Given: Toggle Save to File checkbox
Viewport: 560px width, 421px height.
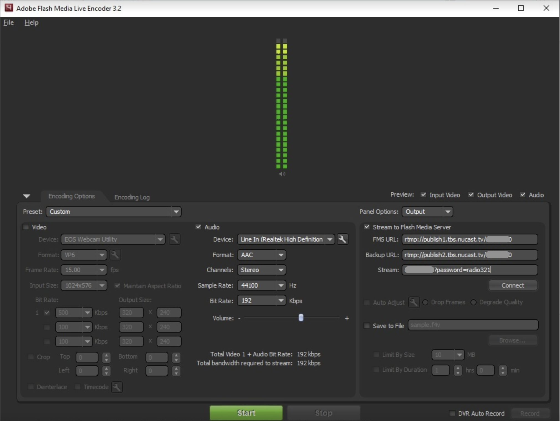Looking at the screenshot, I should coord(367,326).
